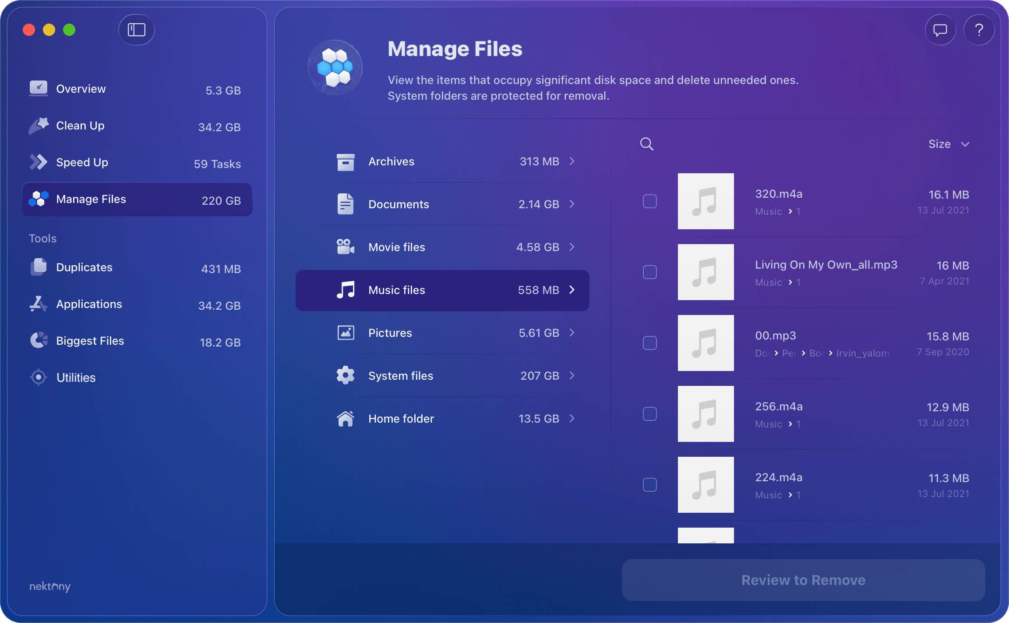This screenshot has height=623, width=1009.
Task: Toggle the sidebar visibility control
Action: tap(136, 30)
